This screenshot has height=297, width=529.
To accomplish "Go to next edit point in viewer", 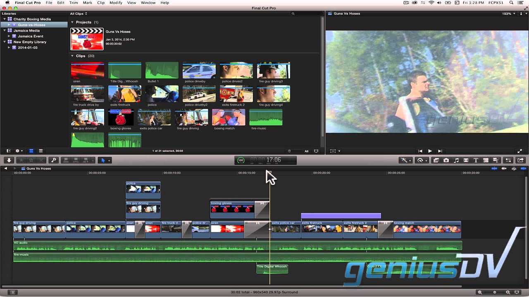I will point(440,151).
